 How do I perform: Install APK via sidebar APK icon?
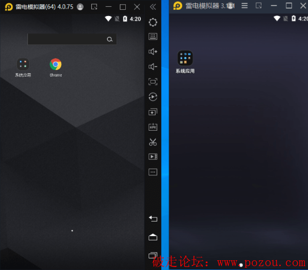pyautogui.click(x=153, y=127)
